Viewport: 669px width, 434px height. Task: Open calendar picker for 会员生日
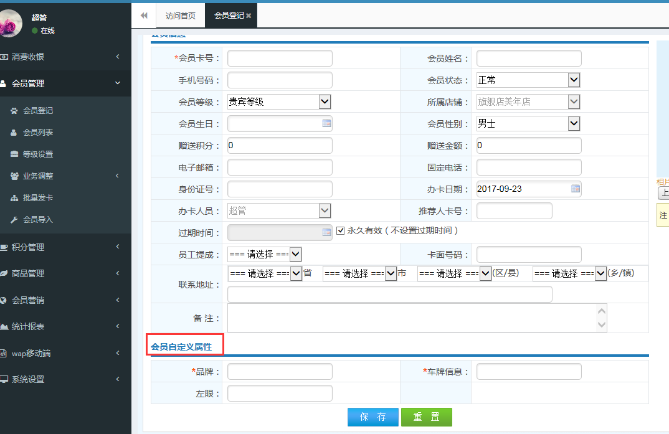[x=326, y=123]
